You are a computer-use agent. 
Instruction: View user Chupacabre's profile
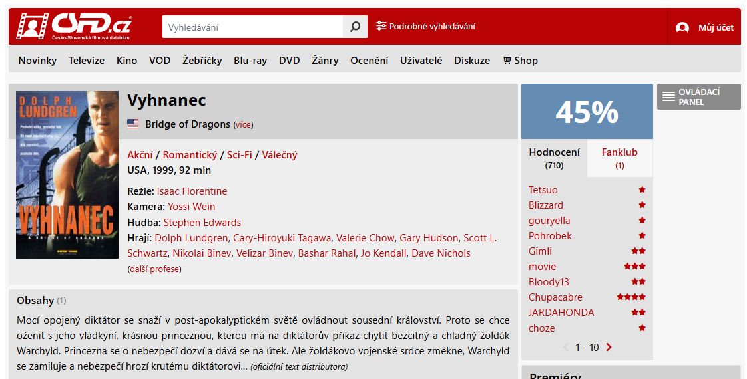click(x=555, y=297)
